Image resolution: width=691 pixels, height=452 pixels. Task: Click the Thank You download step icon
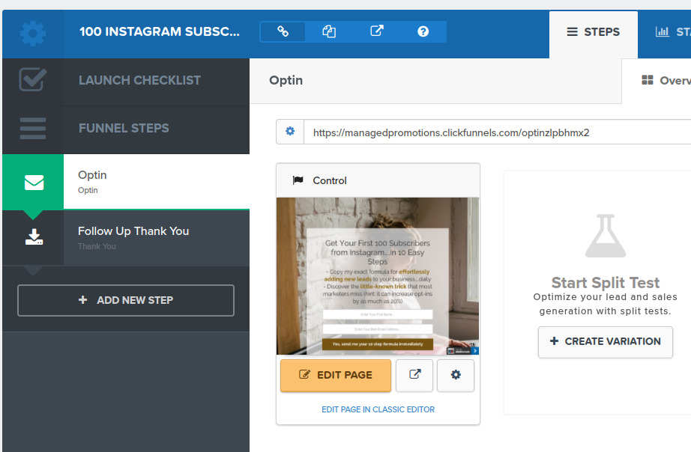click(34, 237)
